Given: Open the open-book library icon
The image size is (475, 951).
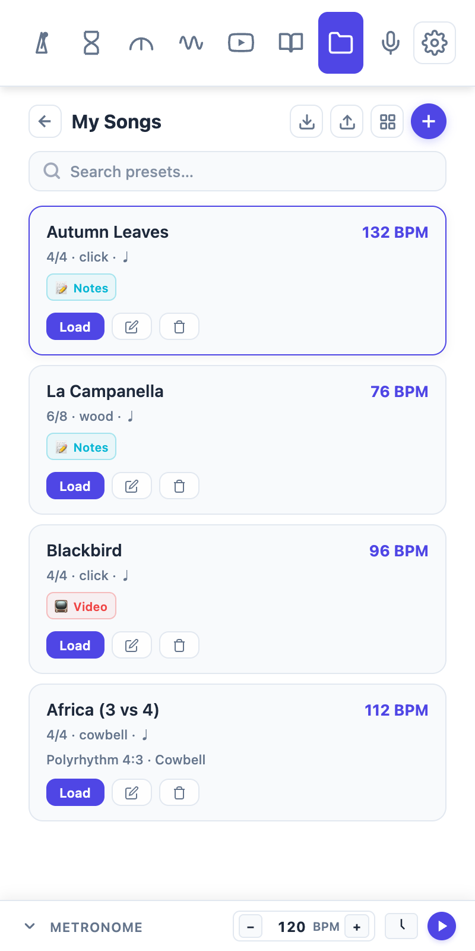Looking at the screenshot, I should 291,43.
